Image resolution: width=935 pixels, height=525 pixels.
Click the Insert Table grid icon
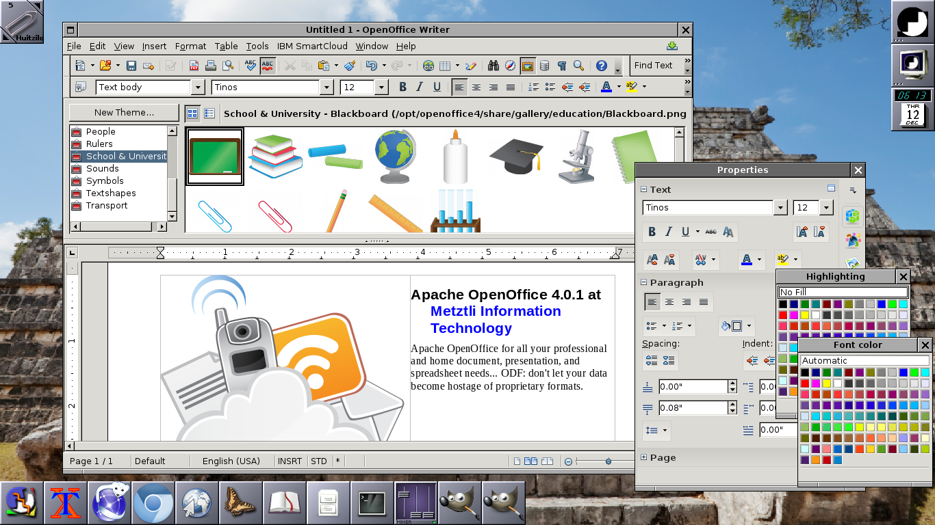(445, 66)
